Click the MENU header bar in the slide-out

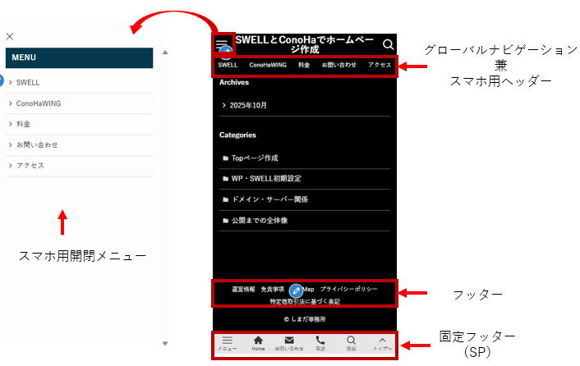click(x=79, y=57)
